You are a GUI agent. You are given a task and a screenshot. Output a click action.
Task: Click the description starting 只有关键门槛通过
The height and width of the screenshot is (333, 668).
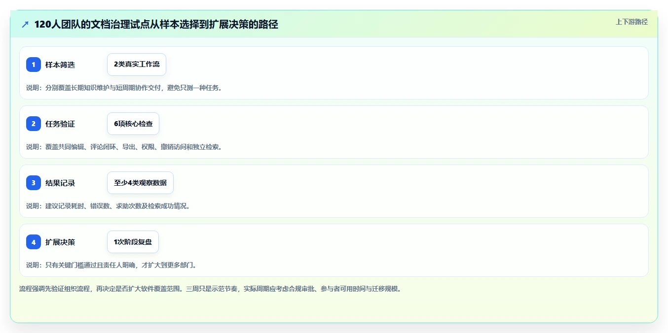(111, 265)
